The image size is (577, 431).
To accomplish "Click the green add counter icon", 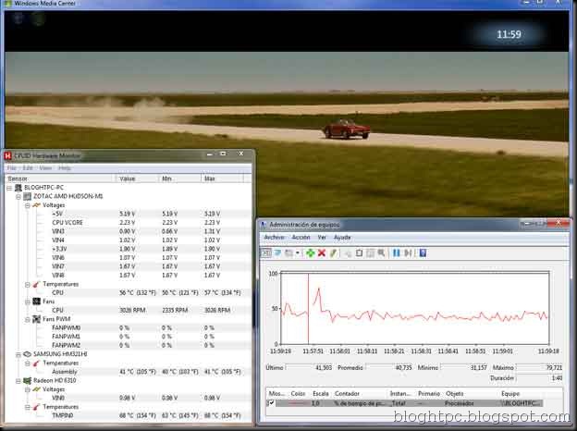I will click(310, 252).
